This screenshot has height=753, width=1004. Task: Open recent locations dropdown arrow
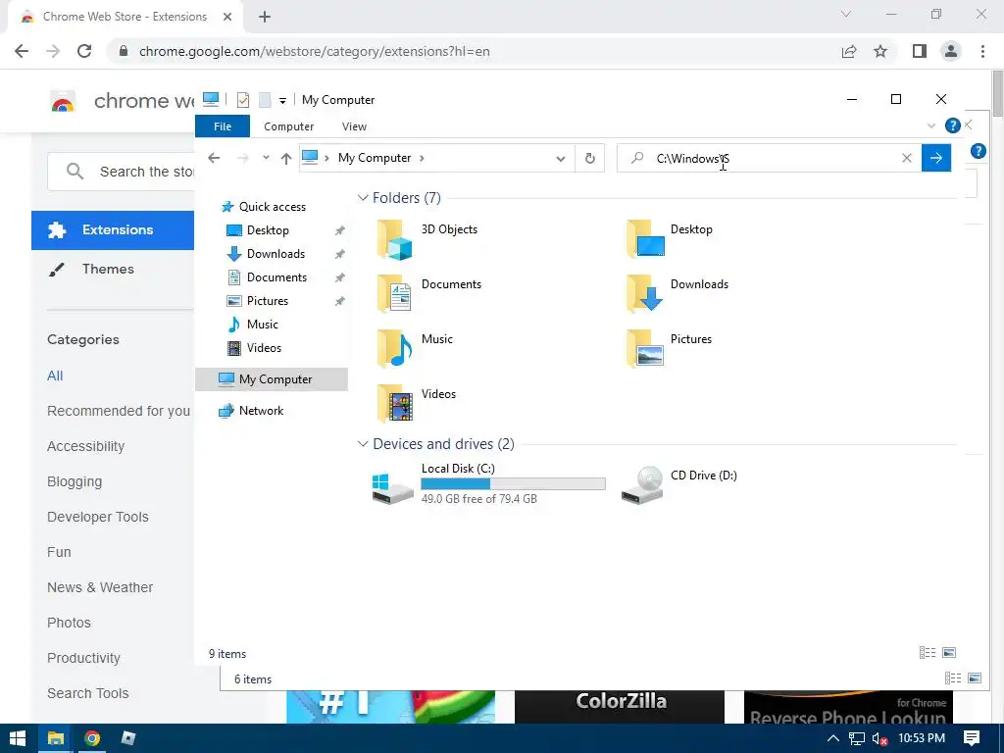coord(266,158)
